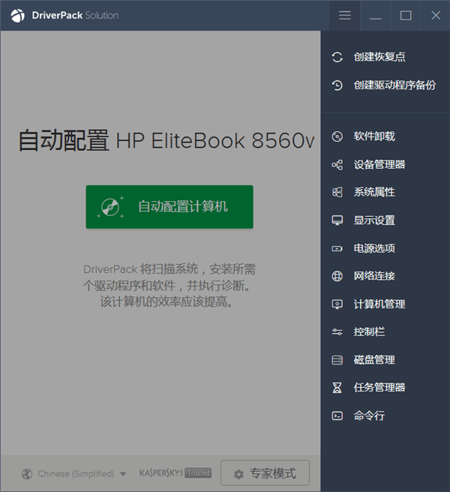The height and width of the screenshot is (492, 450).
Task: Start 自动配置计算机 green button
Action: [x=169, y=207]
